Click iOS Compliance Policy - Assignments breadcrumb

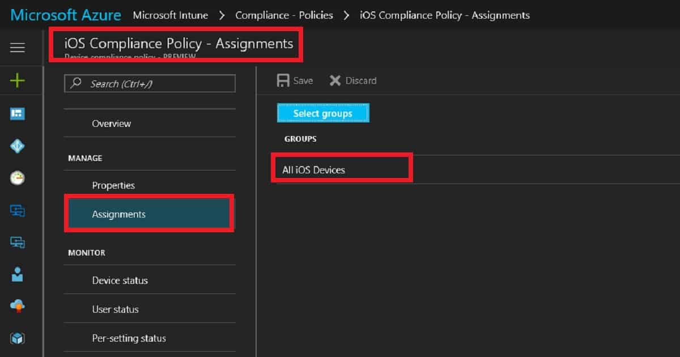(445, 15)
